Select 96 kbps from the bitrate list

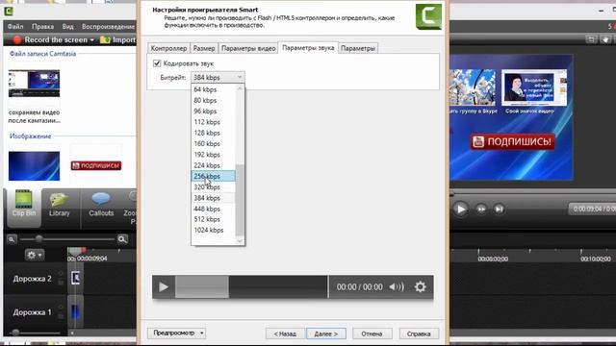[213, 111]
